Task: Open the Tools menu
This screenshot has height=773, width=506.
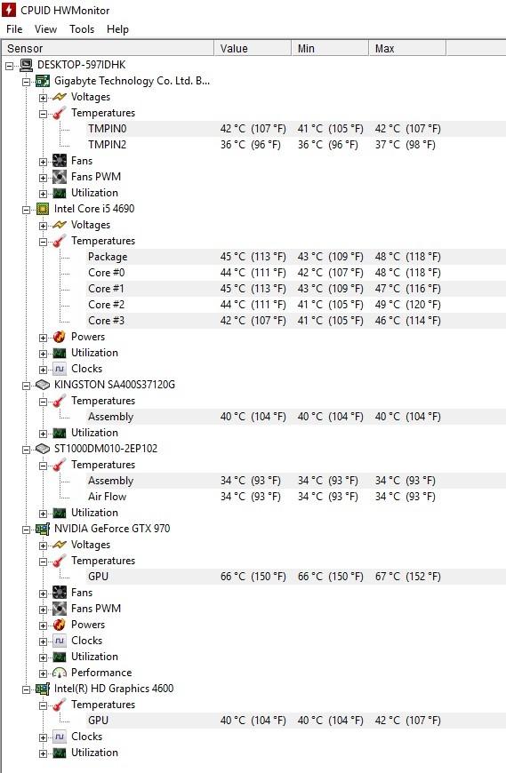Action: (x=82, y=29)
